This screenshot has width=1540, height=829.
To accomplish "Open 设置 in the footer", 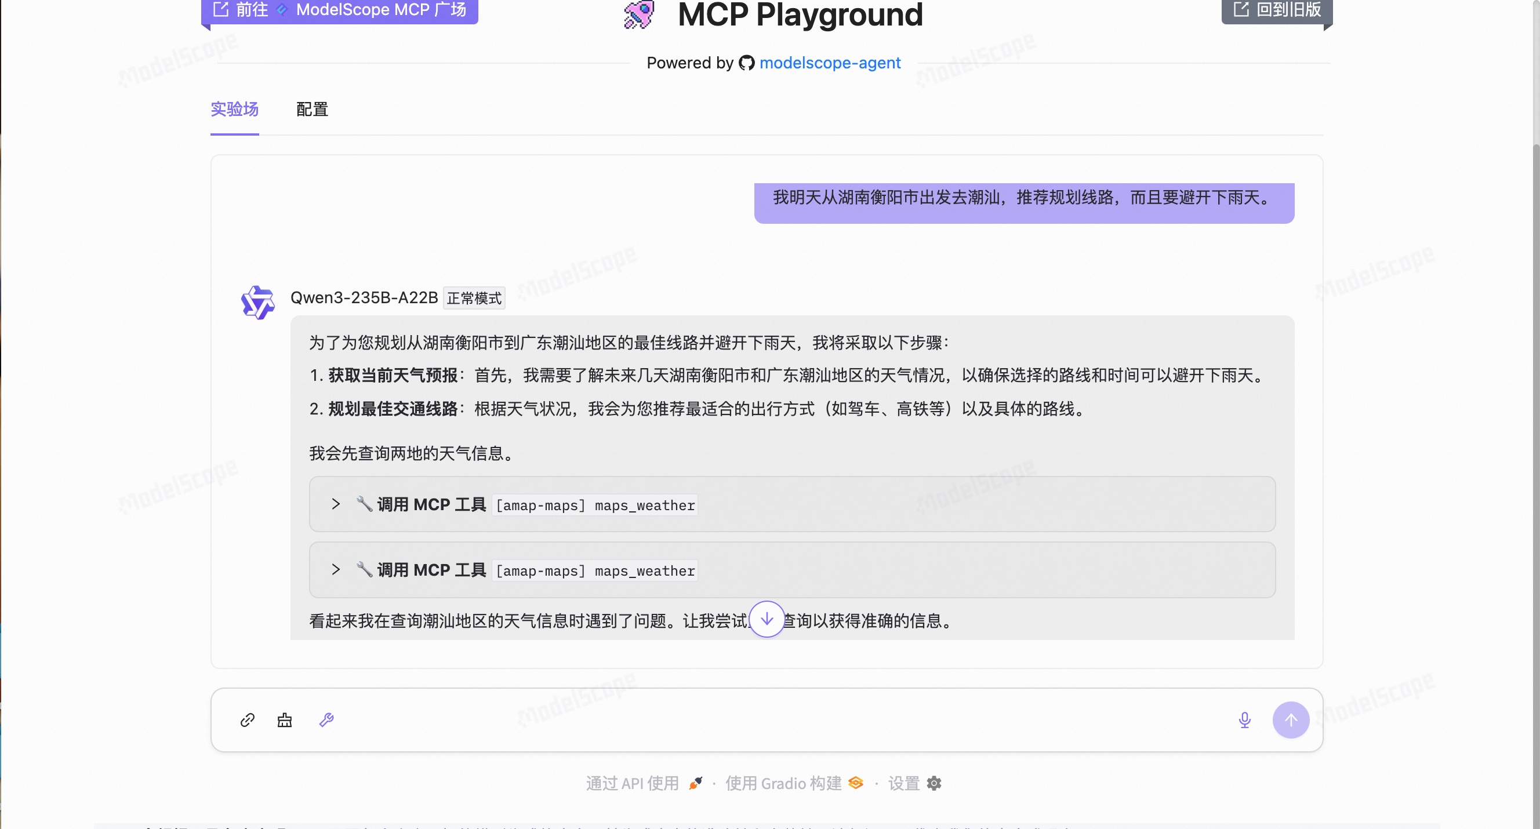I will [x=915, y=783].
